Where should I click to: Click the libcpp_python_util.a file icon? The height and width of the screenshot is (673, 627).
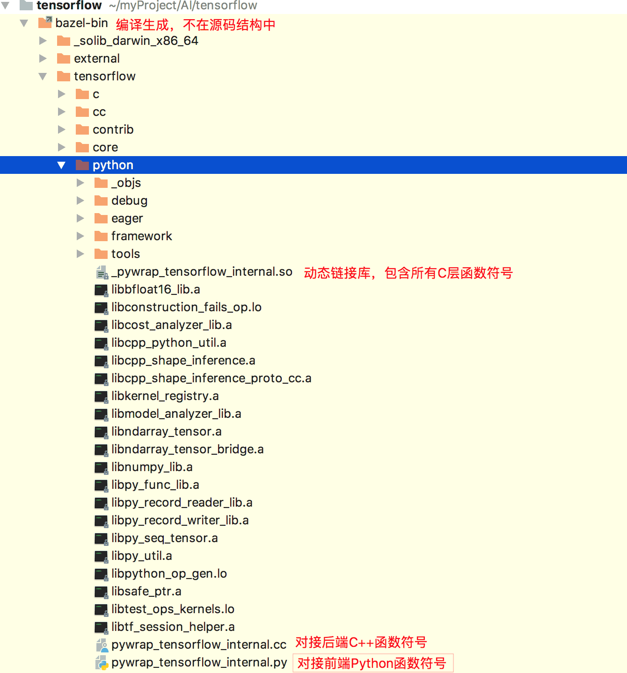tap(101, 343)
